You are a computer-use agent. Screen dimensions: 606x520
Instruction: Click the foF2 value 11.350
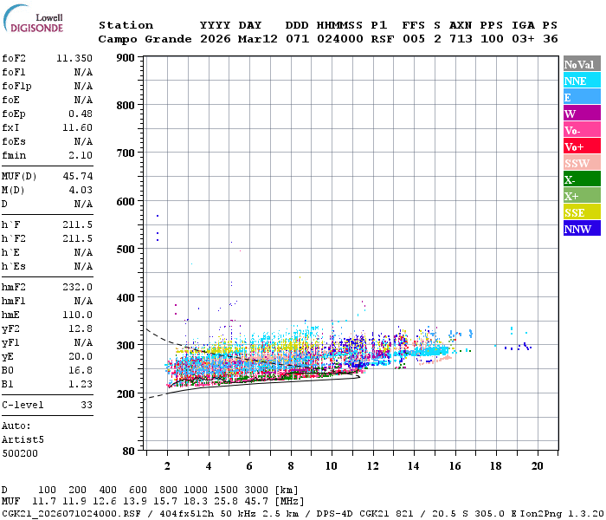click(74, 58)
